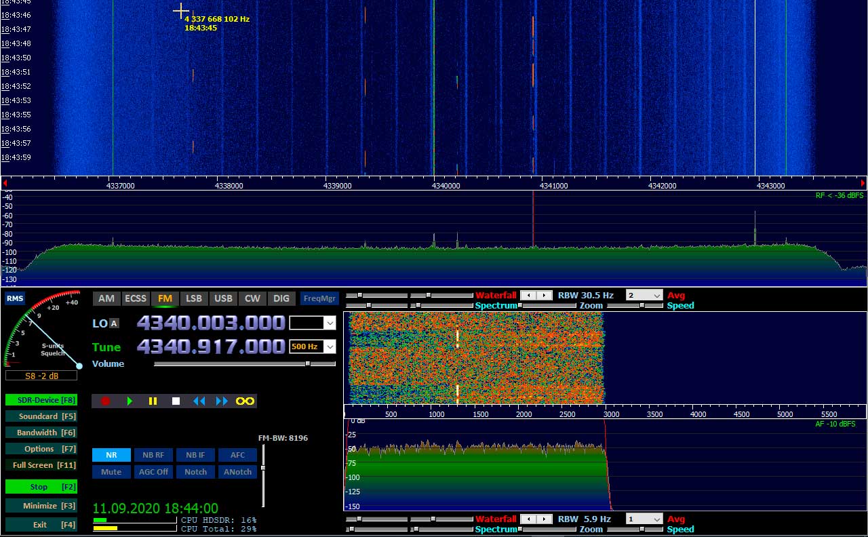Switch to USB mode
This screenshot has height=537, width=868.
(x=223, y=298)
